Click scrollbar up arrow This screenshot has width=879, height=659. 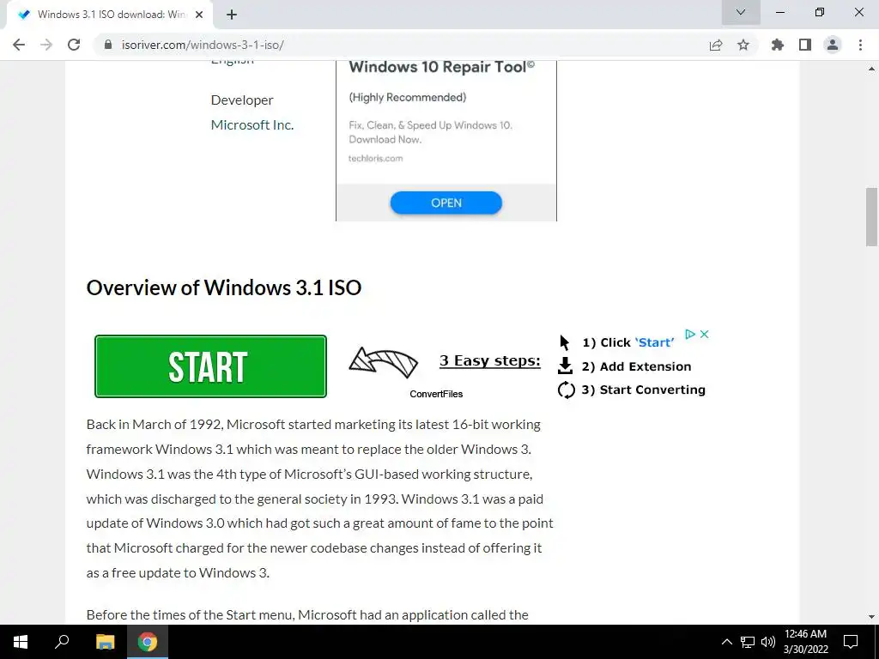pyautogui.click(x=871, y=69)
